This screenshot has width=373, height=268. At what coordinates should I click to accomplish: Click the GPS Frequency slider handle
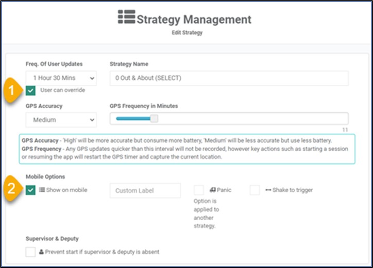coord(154,118)
